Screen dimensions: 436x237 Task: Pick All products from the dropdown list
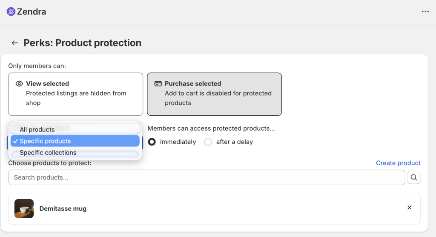pyautogui.click(x=75, y=129)
